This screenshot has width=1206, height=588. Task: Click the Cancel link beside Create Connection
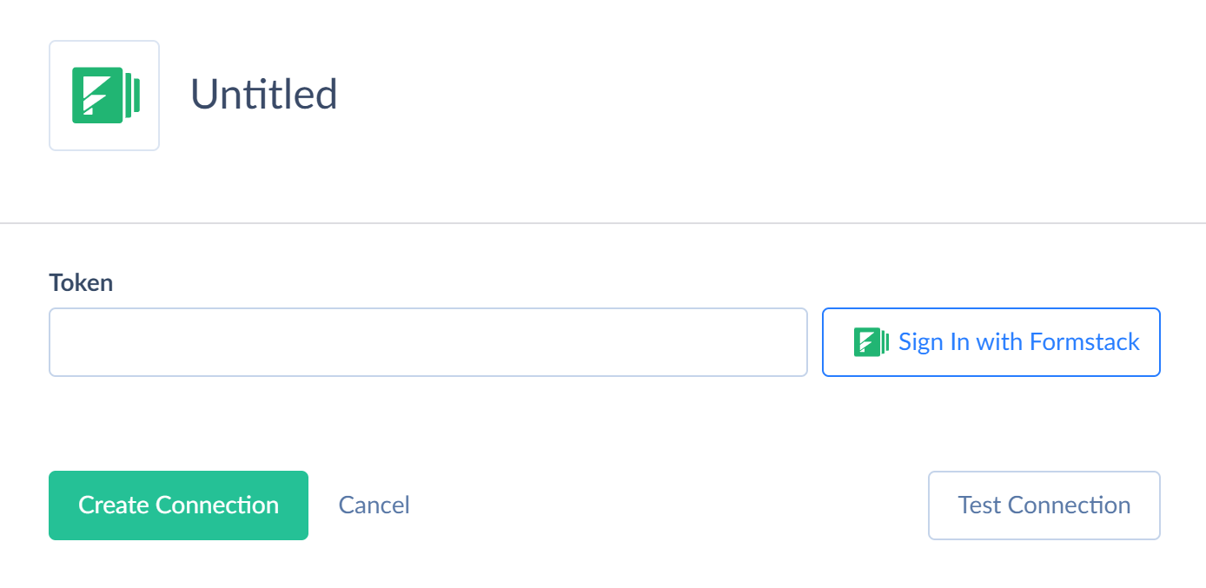(x=374, y=505)
